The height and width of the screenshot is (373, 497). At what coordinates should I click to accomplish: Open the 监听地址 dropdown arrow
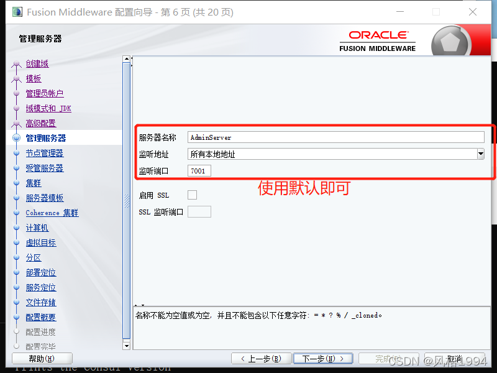[480, 154]
